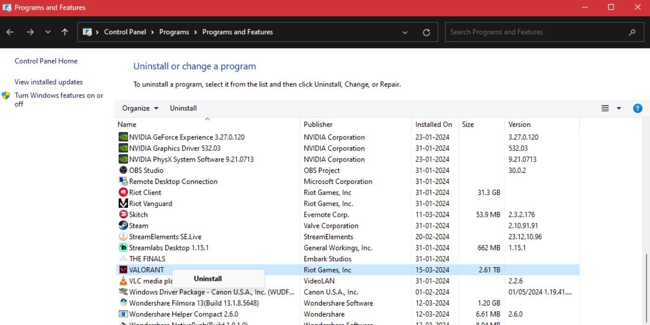Open Help via the blue question mark icon
Image resolution: width=650 pixels, height=325 pixels.
pyautogui.click(x=637, y=108)
